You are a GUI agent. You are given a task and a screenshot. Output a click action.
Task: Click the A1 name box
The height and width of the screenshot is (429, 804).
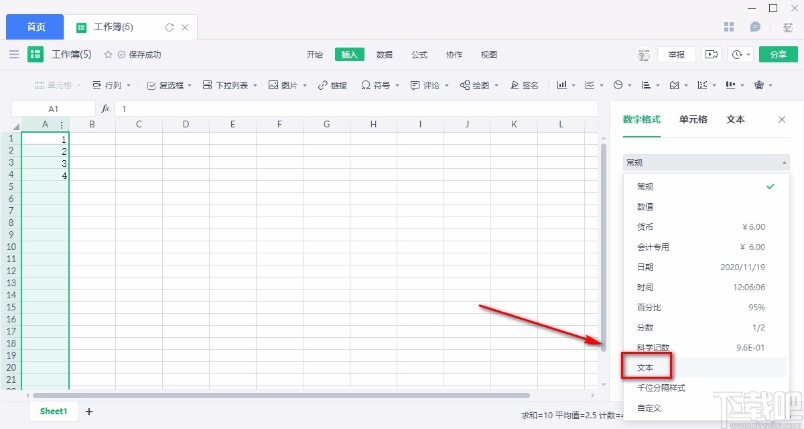tap(54, 109)
